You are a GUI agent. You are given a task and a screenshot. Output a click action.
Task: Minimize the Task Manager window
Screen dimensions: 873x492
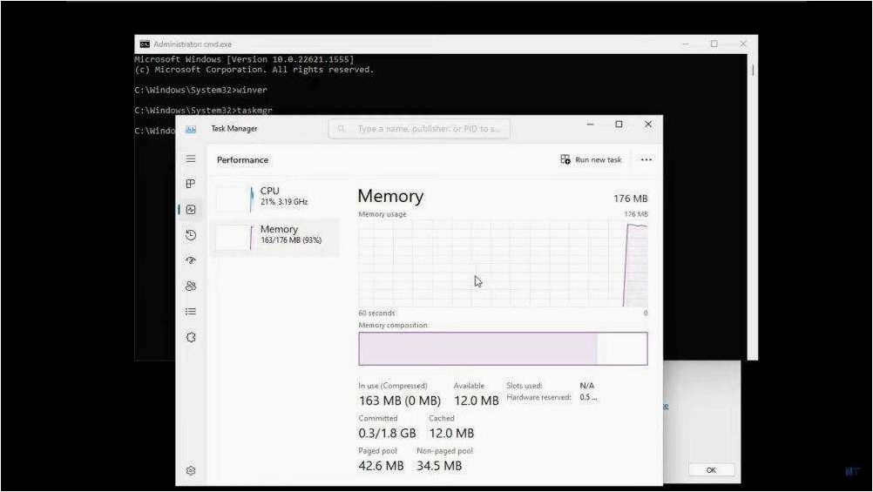point(590,125)
